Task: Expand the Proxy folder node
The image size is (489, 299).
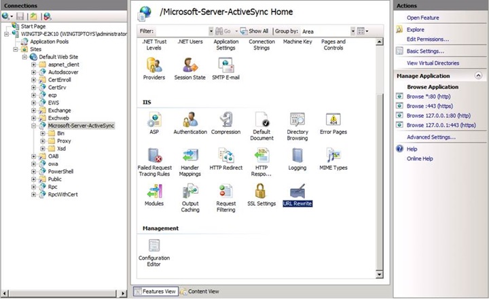Action: 43,141
